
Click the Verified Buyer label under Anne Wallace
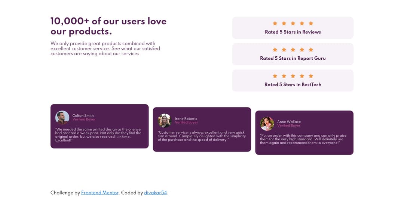[x=289, y=125]
